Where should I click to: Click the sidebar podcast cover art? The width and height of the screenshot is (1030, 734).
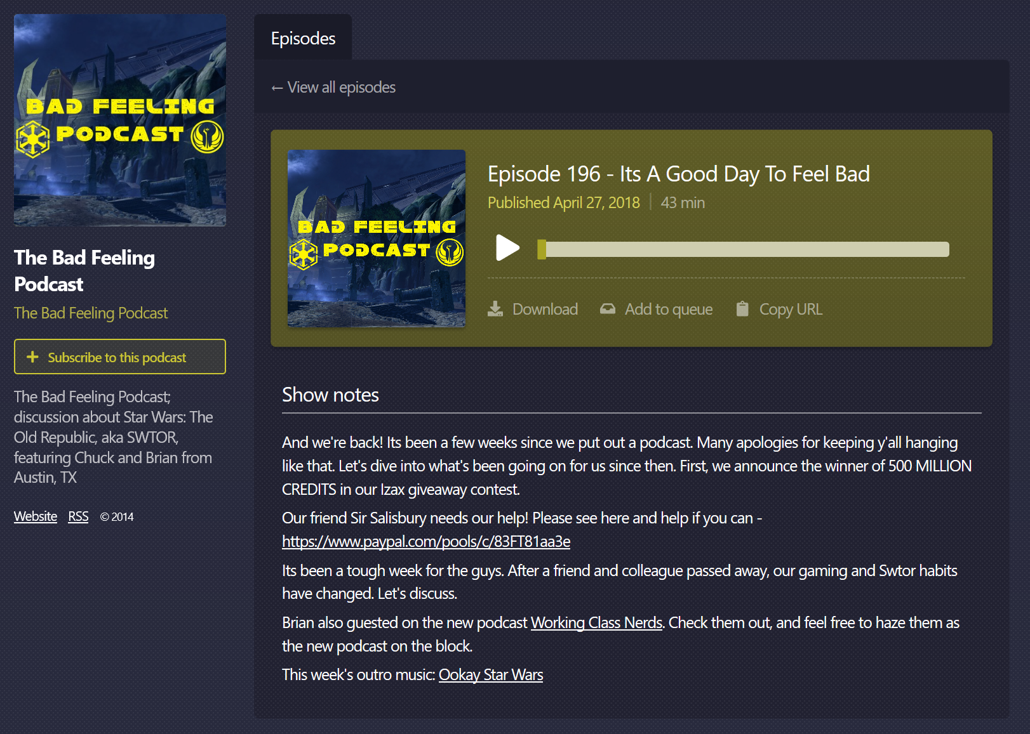coord(120,121)
